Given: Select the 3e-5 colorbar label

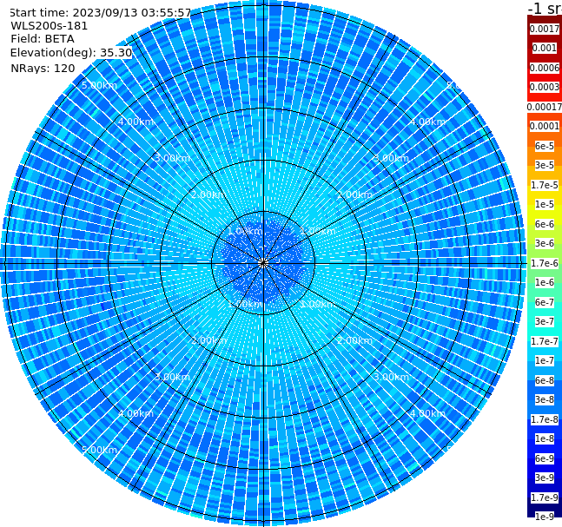Looking at the screenshot, I should click(545, 165).
